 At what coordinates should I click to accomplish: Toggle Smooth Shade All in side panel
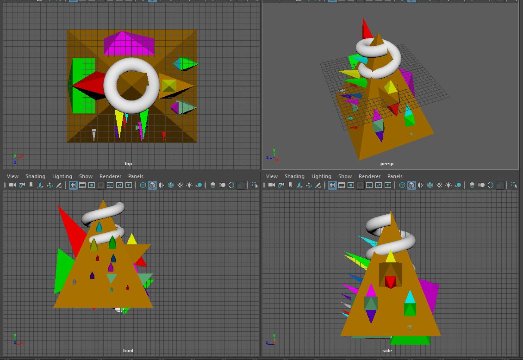click(411, 186)
